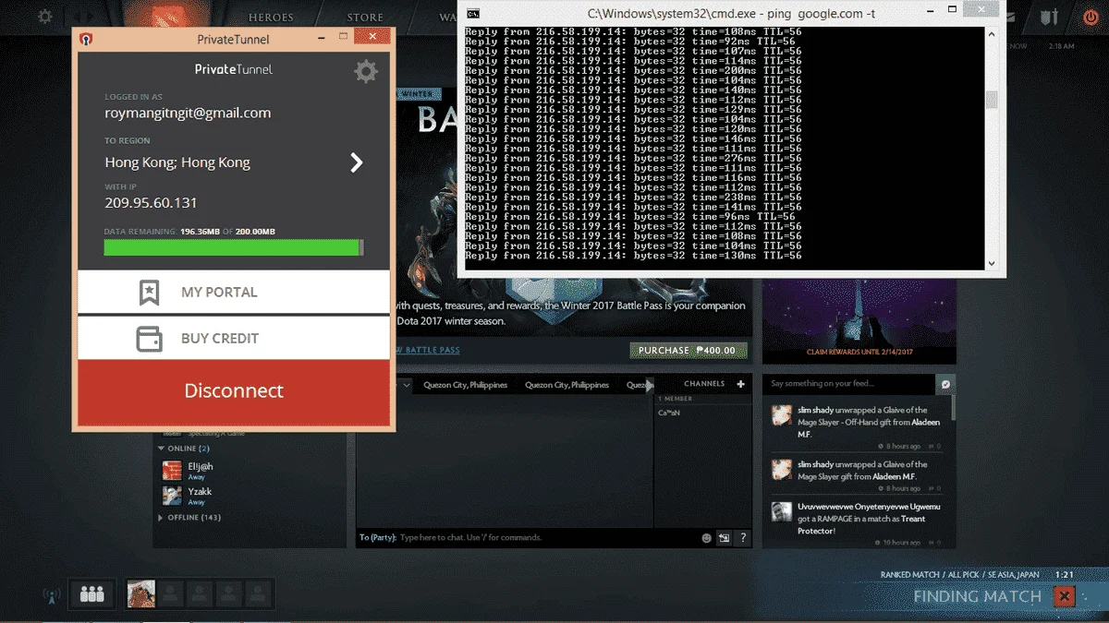1109x623 pixels.
Task: Click the Disconnect button in PrivateTunnel
Action: pyautogui.click(x=234, y=392)
